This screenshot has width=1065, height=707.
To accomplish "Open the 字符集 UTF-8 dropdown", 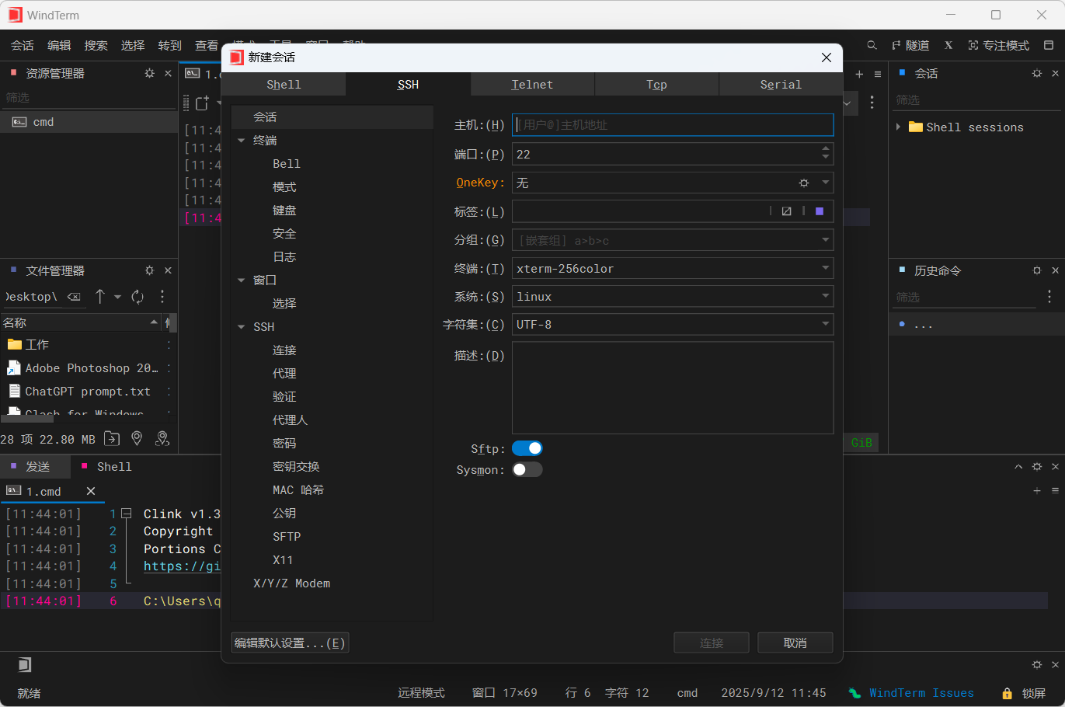I will tap(825, 324).
